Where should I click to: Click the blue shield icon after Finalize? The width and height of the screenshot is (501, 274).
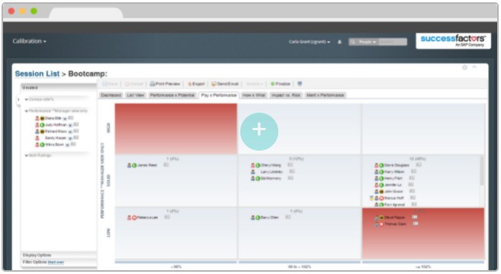[x=300, y=84]
